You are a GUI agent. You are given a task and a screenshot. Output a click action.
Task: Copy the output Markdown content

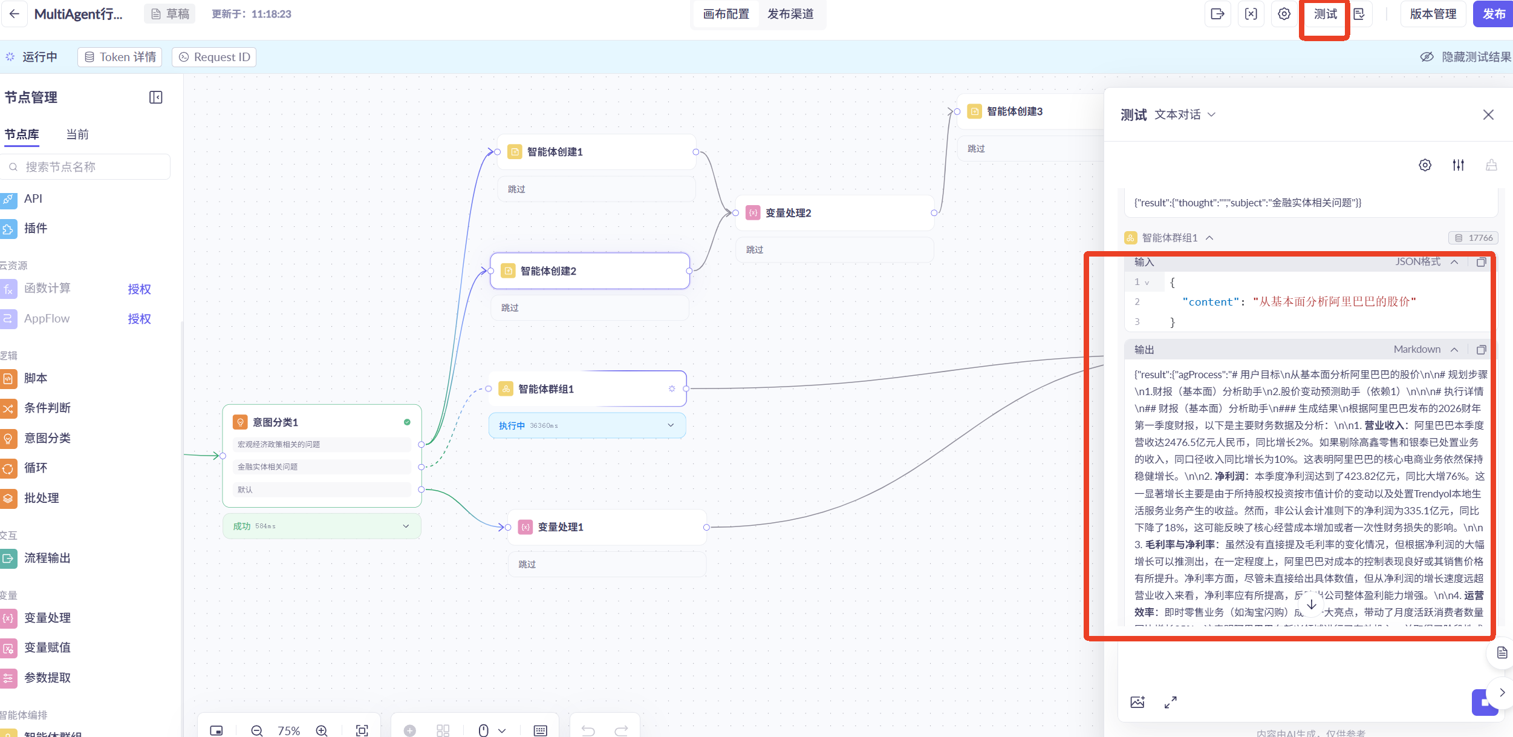click(x=1481, y=350)
